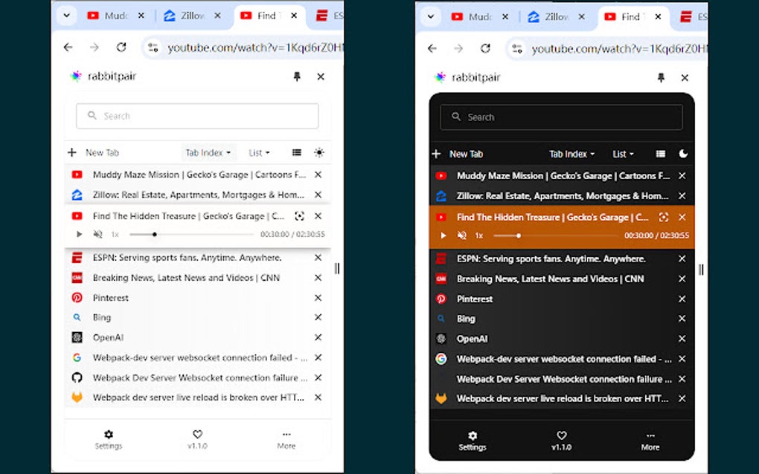Click the OpenAI favicon in the list
759x474 pixels.
click(x=77, y=337)
